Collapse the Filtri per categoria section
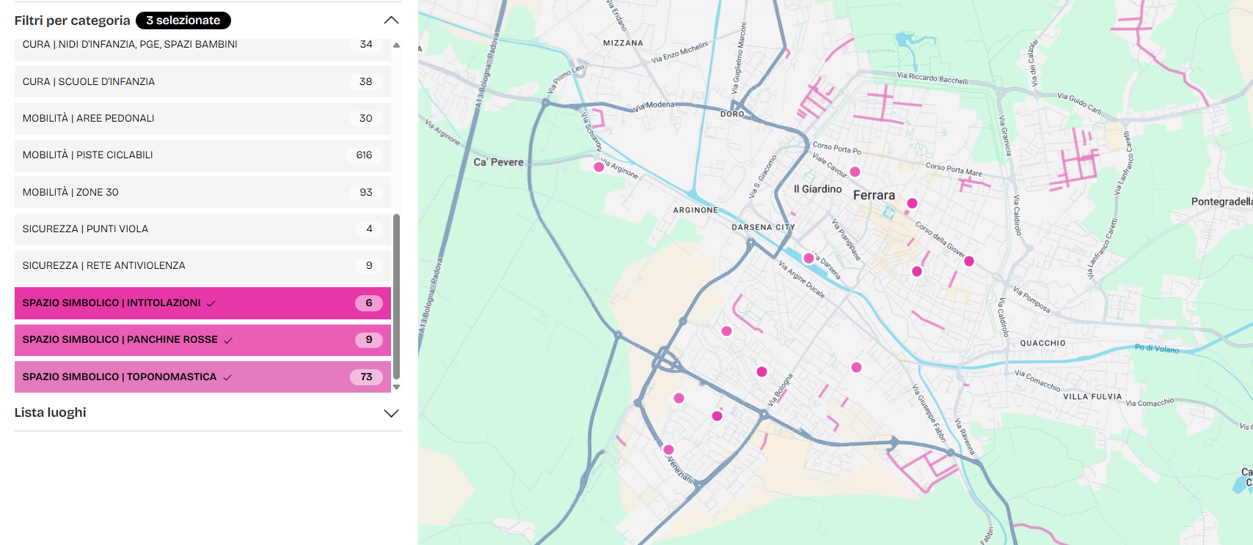 click(392, 21)
